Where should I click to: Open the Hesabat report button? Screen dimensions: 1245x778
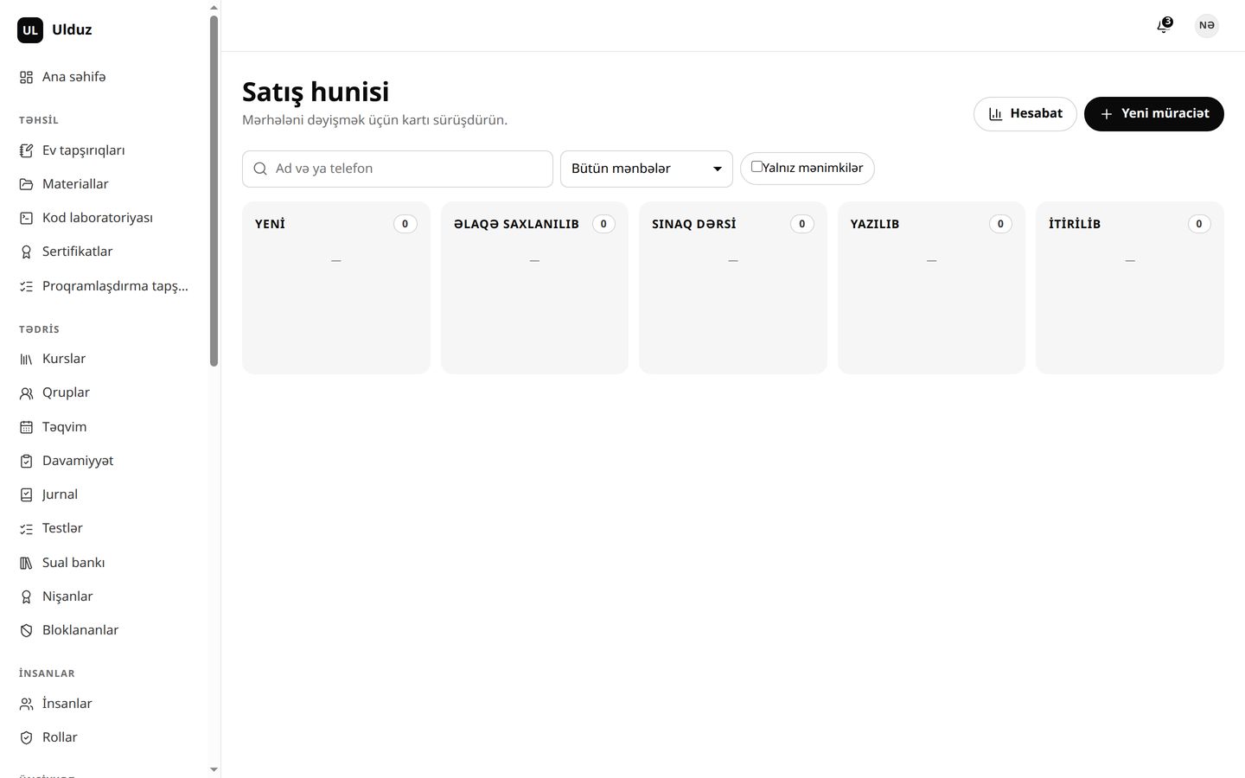(x=1025, y=114)
